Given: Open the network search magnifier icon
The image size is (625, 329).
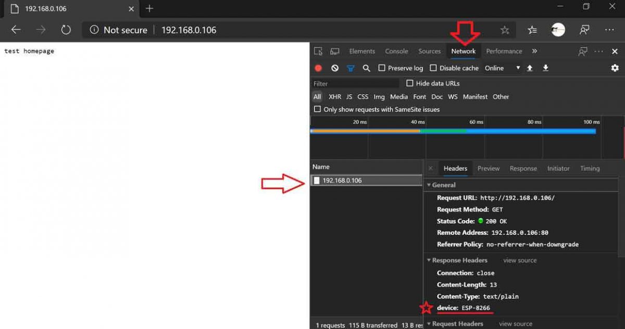Looking at the screenshot, I should pos(367,68).
